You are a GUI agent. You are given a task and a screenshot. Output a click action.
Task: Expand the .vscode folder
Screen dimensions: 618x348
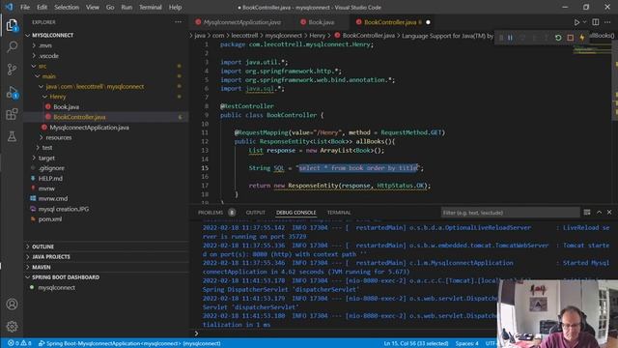point(48,56)
